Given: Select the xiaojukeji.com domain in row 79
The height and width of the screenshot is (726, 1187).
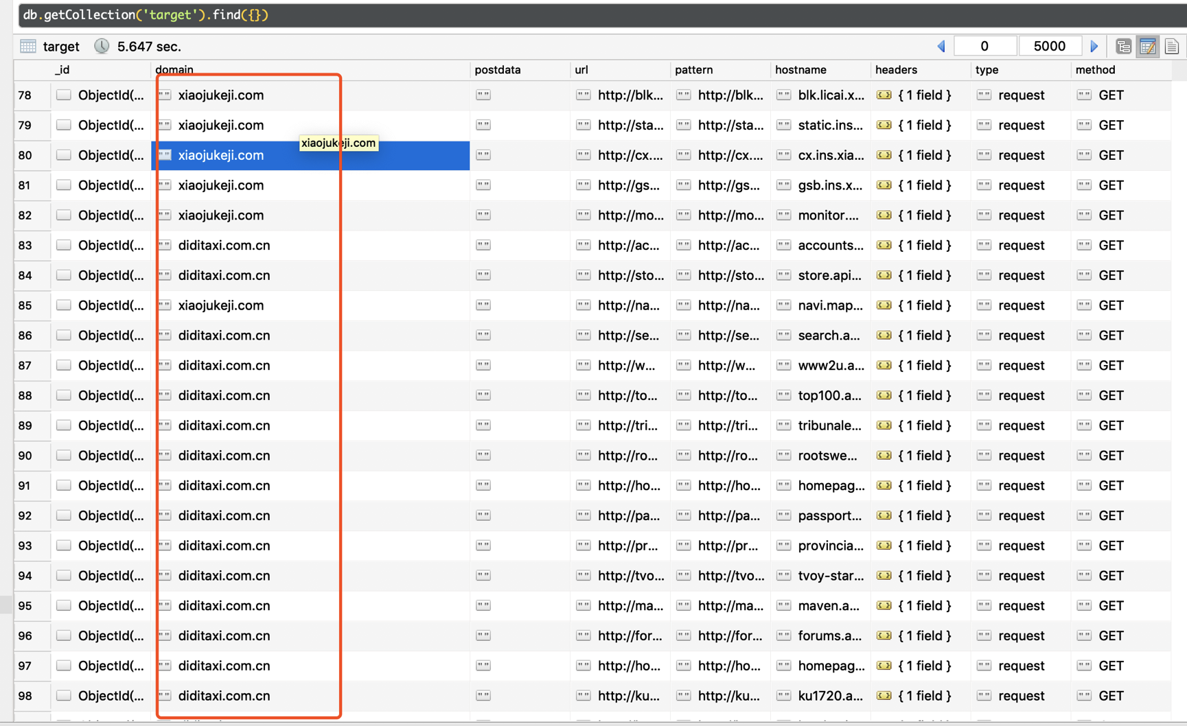Looking at the screenshot, I should pyautogui.click(x=220, y=125).
